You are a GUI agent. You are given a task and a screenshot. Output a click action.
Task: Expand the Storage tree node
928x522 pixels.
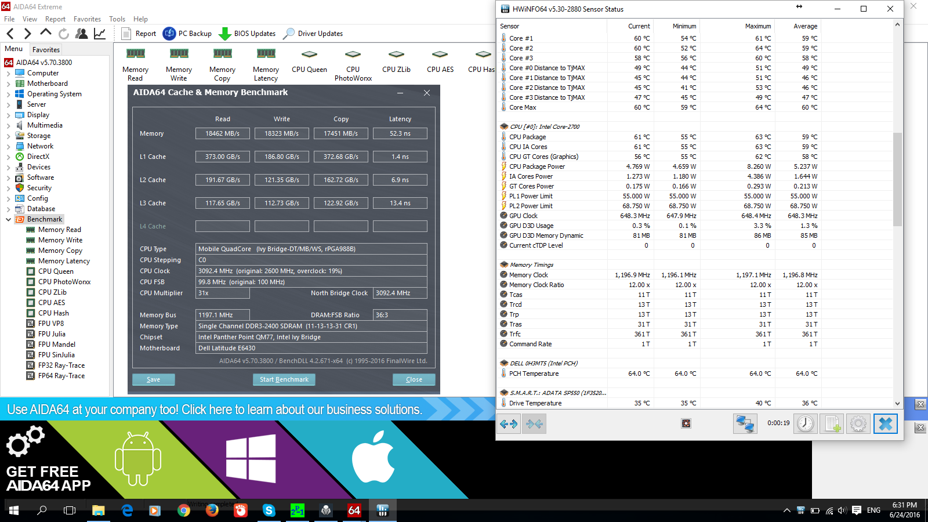coord(8,136)
